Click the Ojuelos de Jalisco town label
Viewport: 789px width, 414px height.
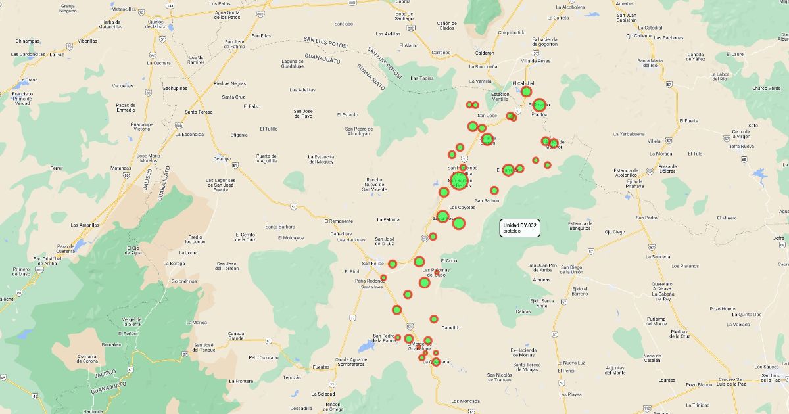click(156, 24)
